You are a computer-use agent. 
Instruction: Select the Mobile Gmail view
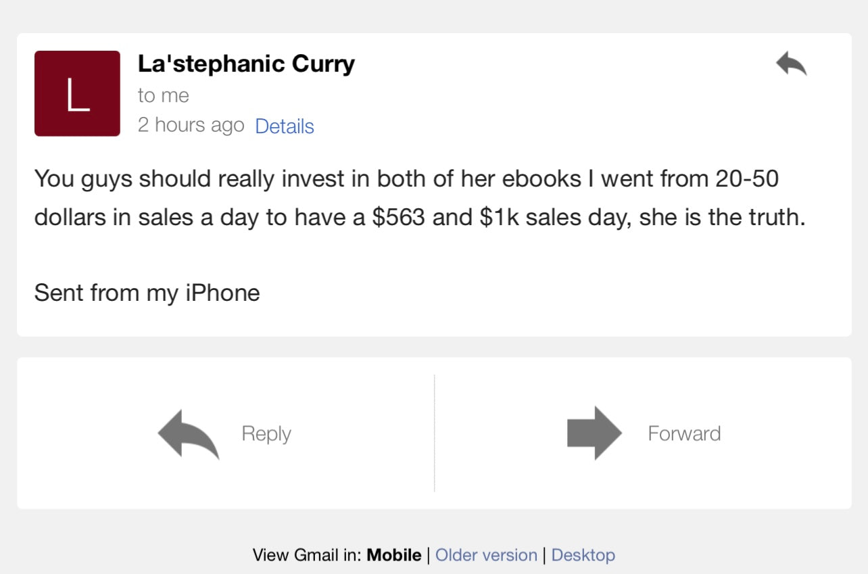pos(394,556)
